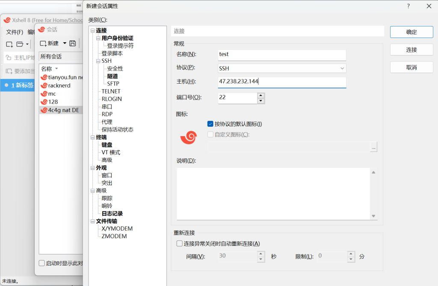
Task: Select 4c4g nat DE session
Action: tap(62, 110)
